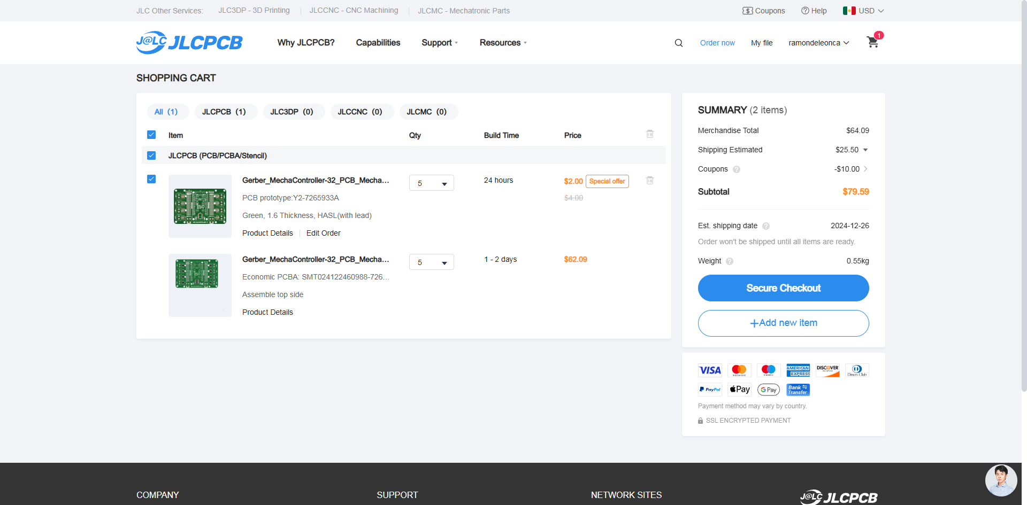Expand the Support menu

pyautogui.click(x=440, y=43)
